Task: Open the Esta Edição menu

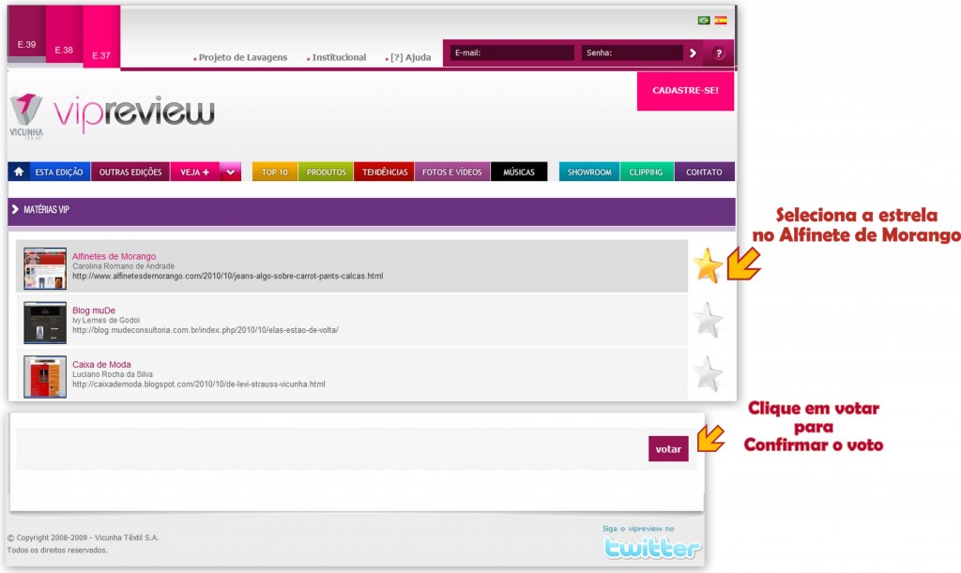Action: (x=59, y=172)
